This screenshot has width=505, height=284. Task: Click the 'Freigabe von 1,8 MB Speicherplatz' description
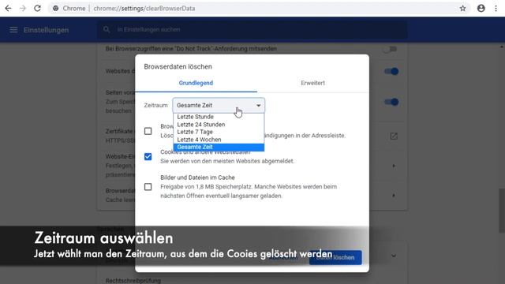pos(249,191)
